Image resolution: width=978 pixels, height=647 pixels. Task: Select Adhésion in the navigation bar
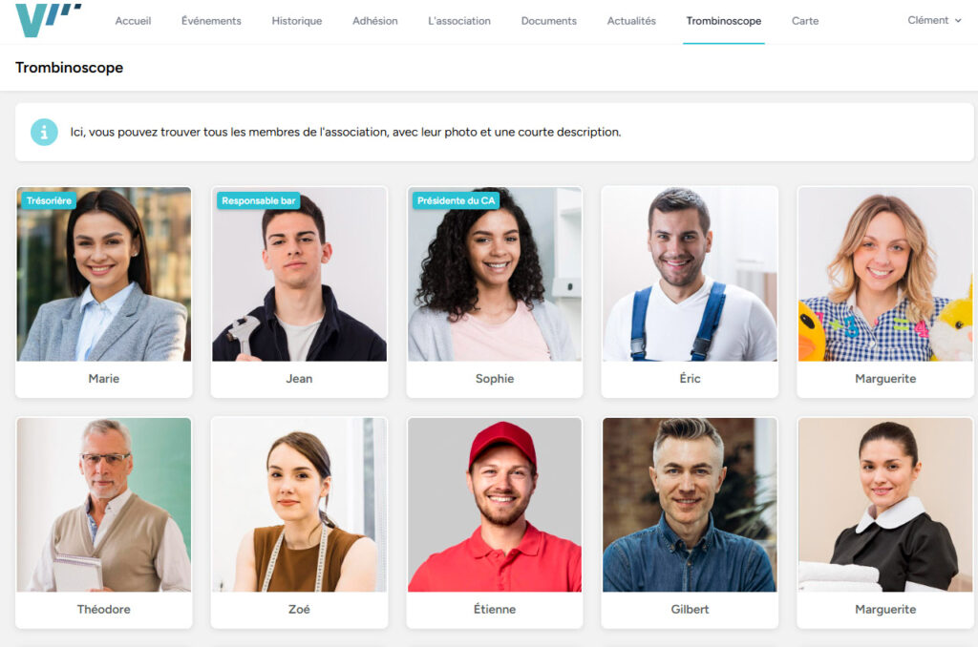[x=374, y=21]
